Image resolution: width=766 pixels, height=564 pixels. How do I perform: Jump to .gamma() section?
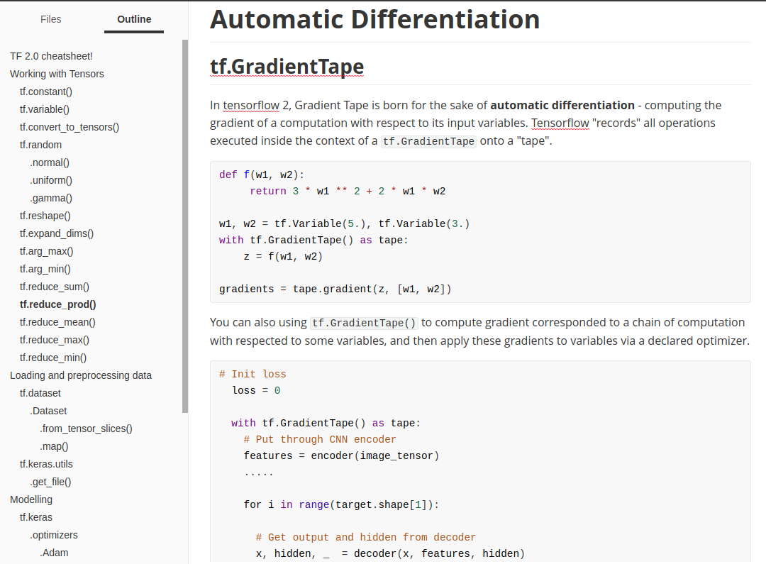[51, 198]
